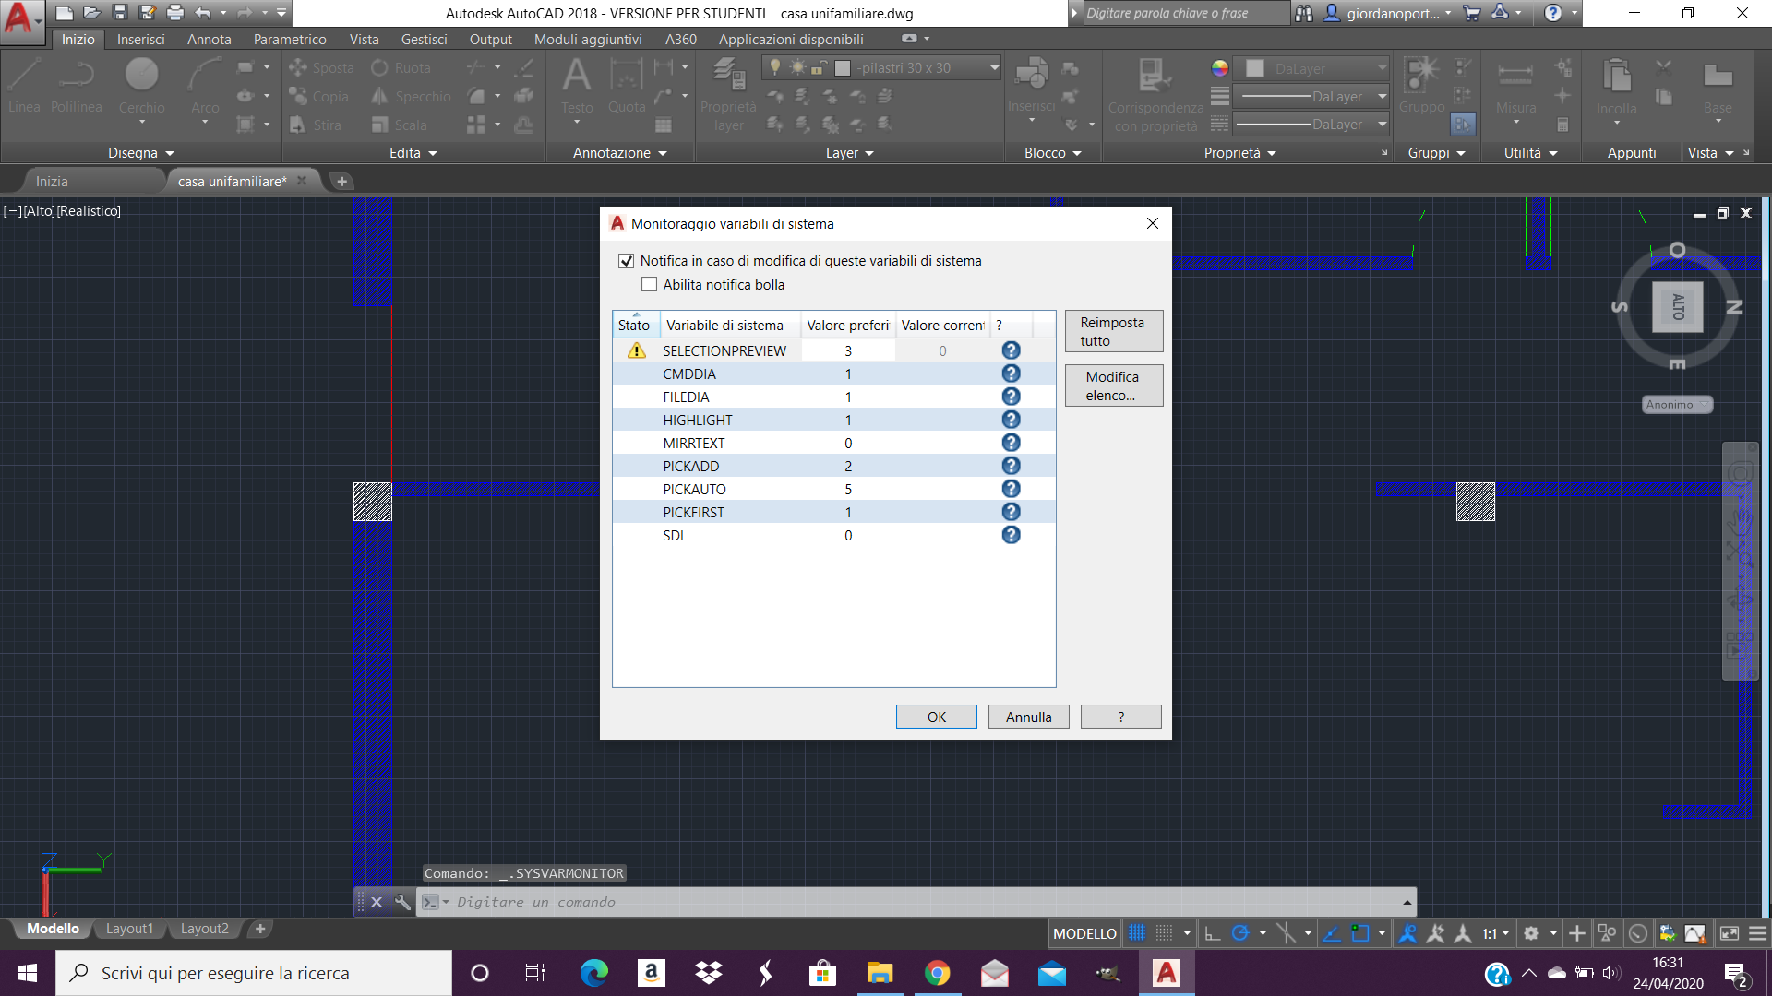Check 'Abilita notifica bolla' option
The height and width of the screenshot is (996, 1772).
pos(650,285)
